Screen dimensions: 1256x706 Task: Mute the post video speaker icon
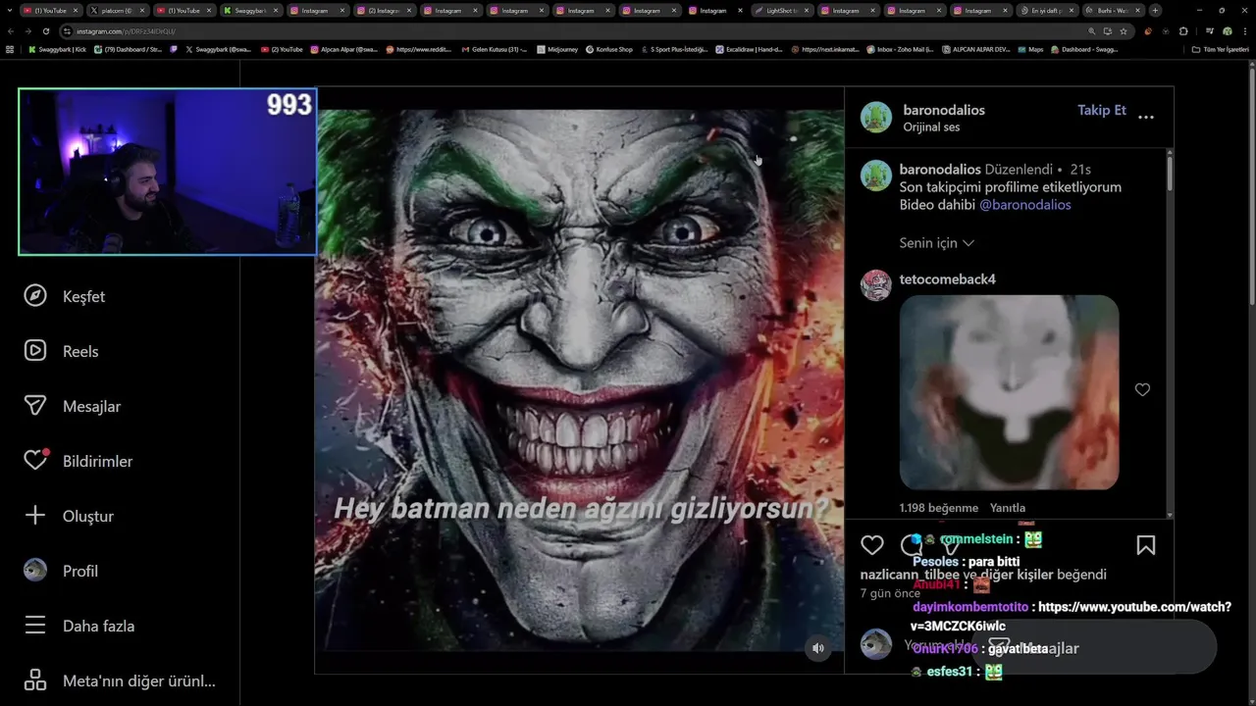pyautogui.click(x=817, y=648)
